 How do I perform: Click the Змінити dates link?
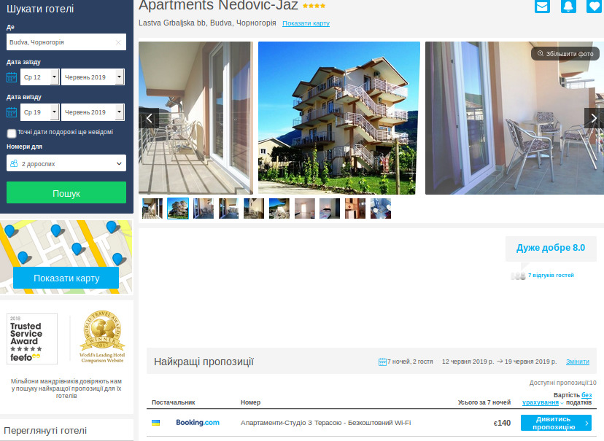[578, 362]
